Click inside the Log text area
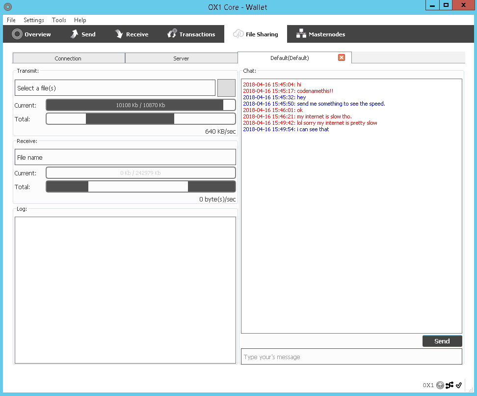The width and height of the screenshot is (477, 396). coord(125,290)
